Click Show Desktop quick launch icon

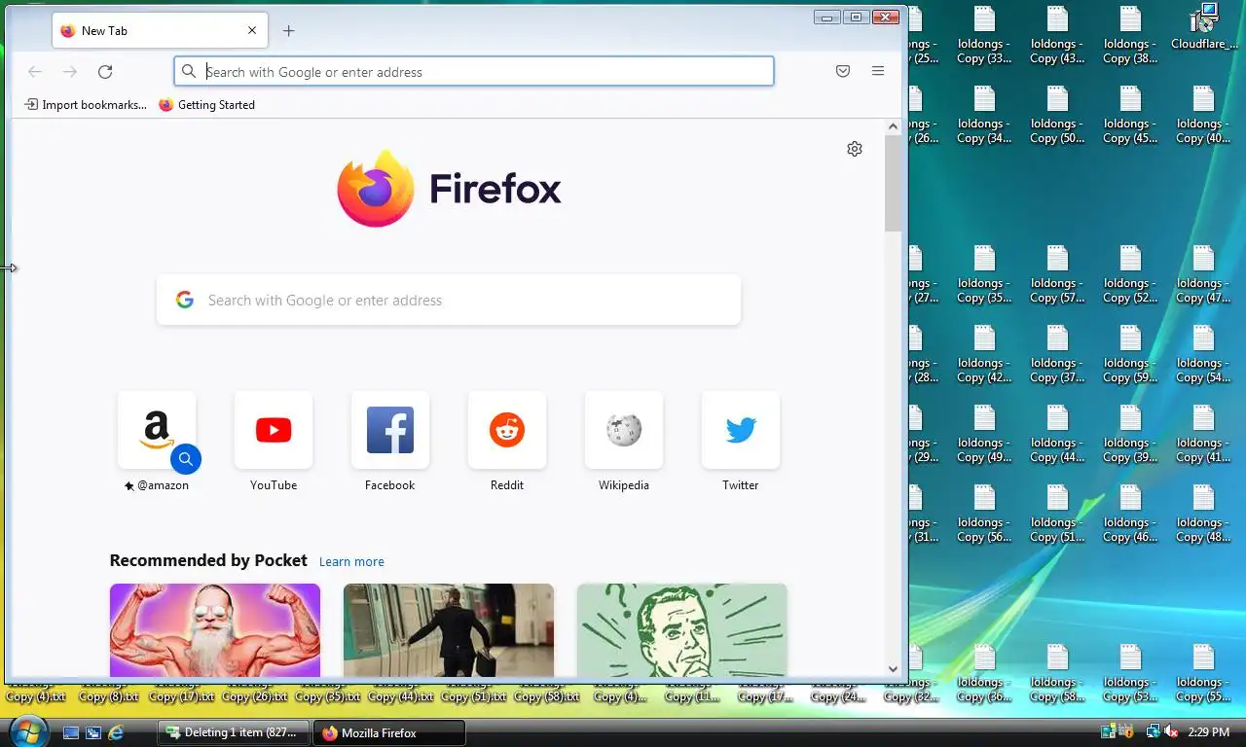coord(71,732)
